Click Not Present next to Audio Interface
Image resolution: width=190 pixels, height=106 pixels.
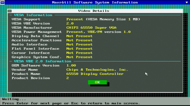[79, 44]
